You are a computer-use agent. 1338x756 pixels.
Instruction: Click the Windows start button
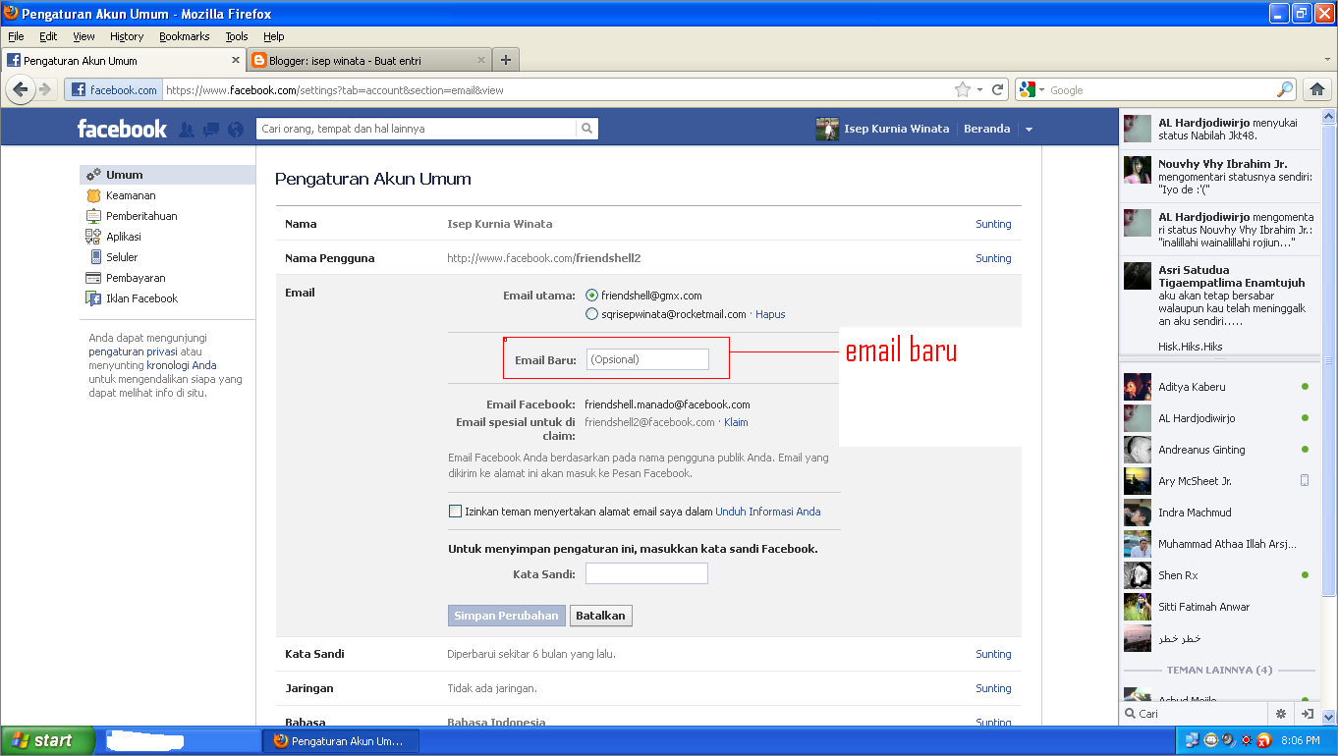48,741
